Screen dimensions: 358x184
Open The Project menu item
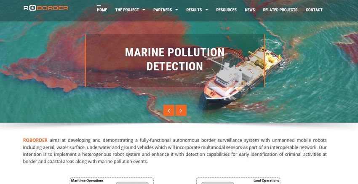pyautogui.click(x=127, y=10)
